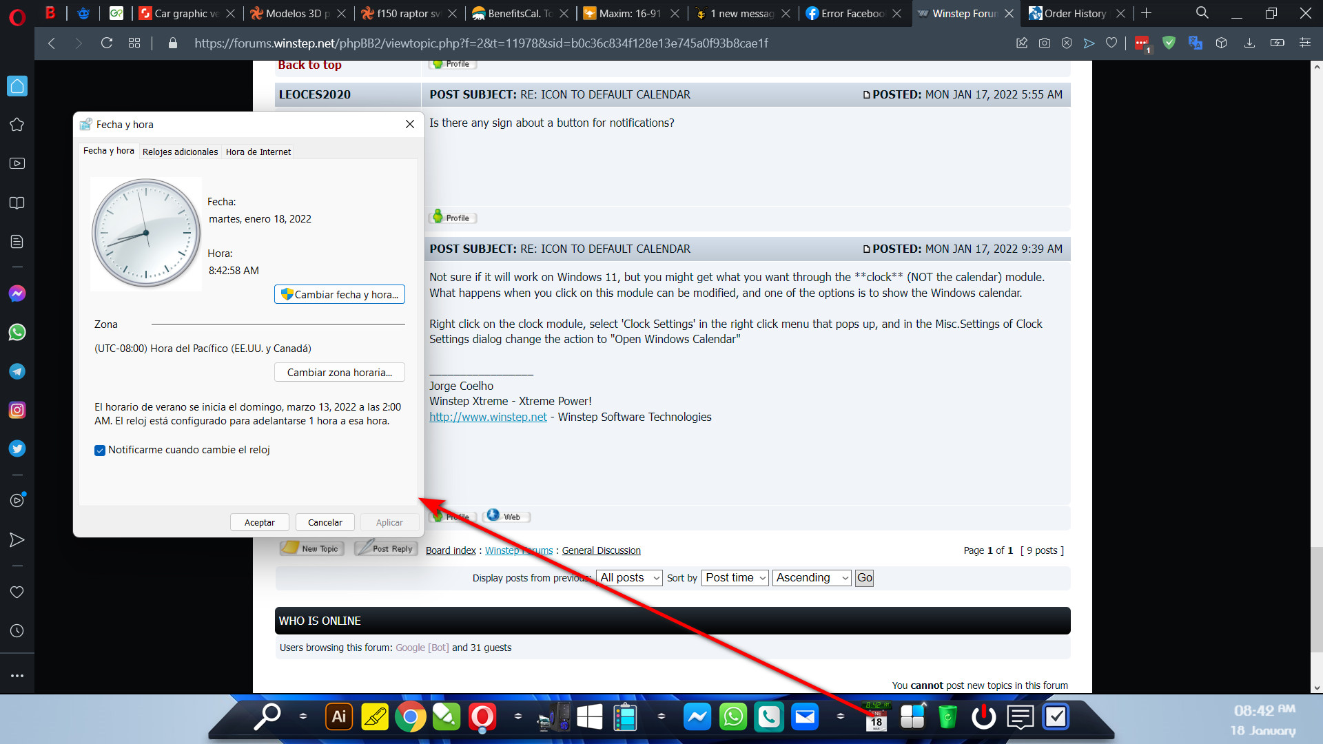This screenshot has height=744, width=1323.
Task: Switch to Hora de Internet tab
Action: [258, 152]
